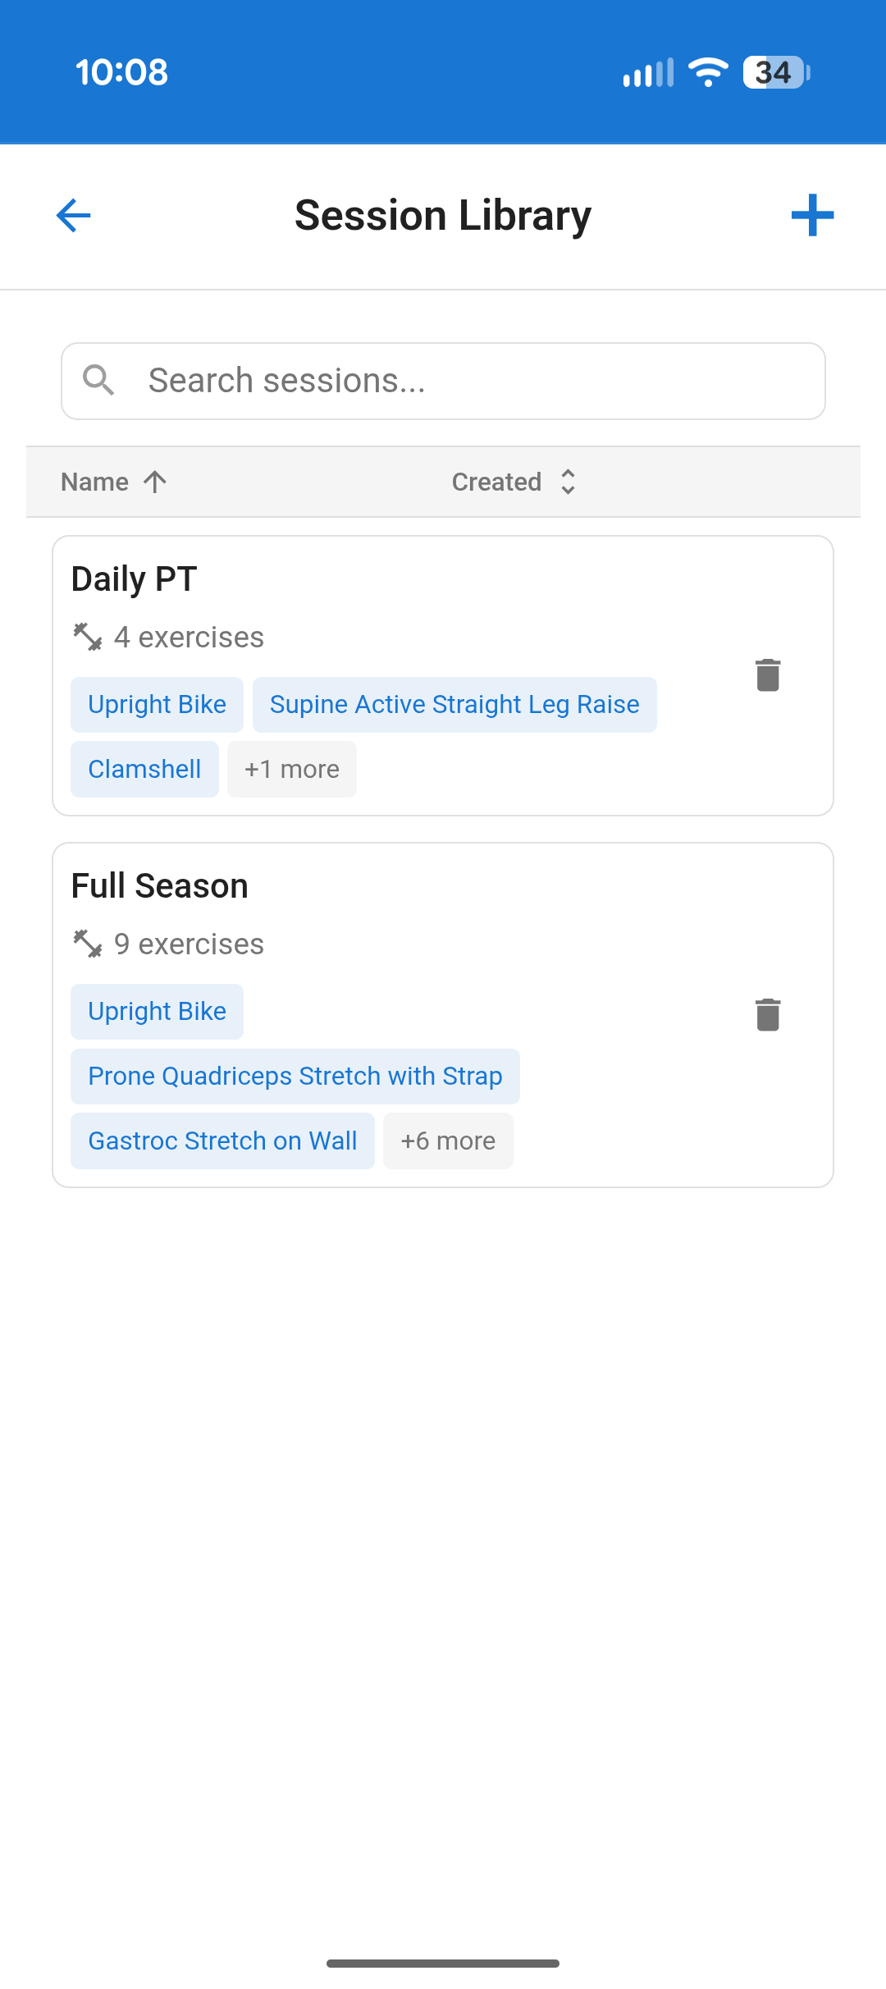Add a new session with plus icon
The width and height of the screenshot is (886, 1989).
click(812, 216)
